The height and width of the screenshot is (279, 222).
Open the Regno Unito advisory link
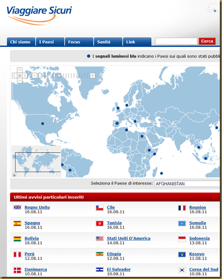[37, 208]
